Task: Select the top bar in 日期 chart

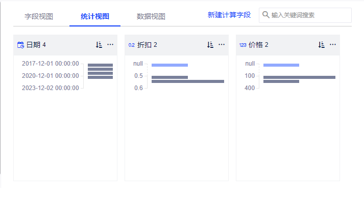Action: pos(100,65)
